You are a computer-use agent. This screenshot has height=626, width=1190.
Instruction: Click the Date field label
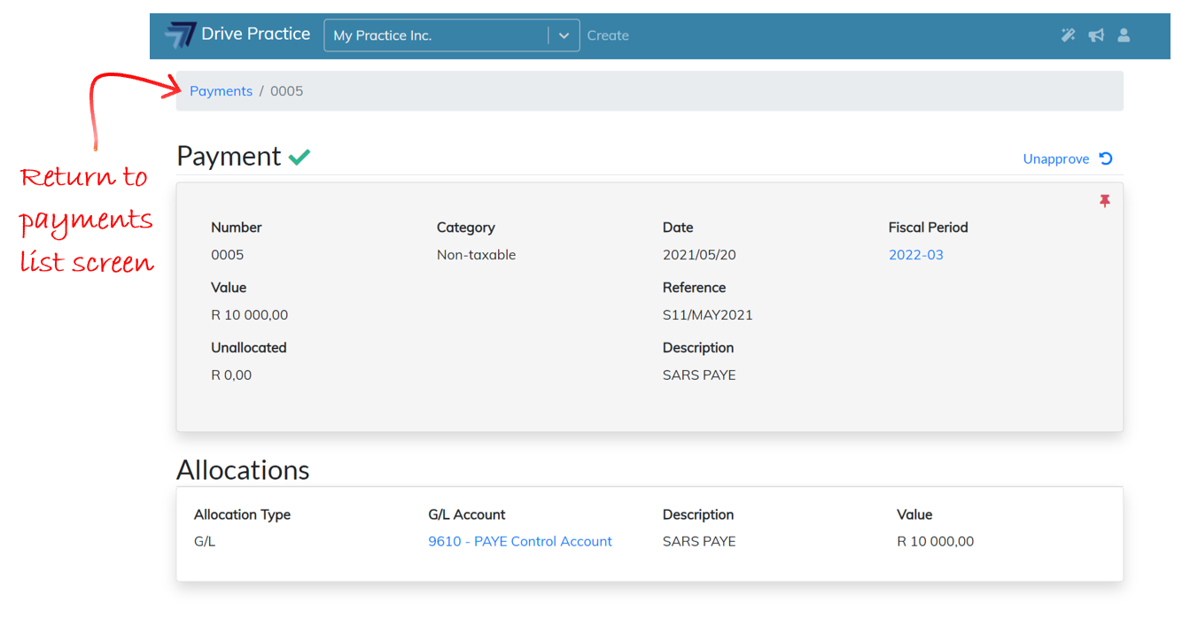pyautogui.click(x=678, y=228)
